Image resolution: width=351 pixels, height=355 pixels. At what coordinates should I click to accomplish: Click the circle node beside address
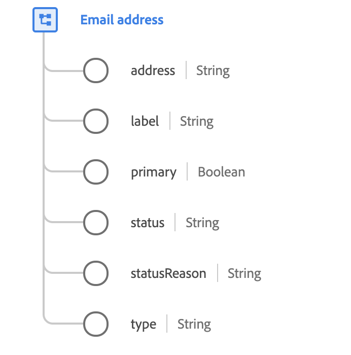pyautogui.click(x=95, y=70)
